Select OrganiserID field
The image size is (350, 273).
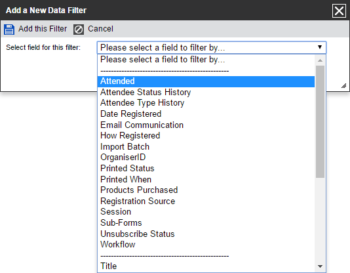[206, 157]
